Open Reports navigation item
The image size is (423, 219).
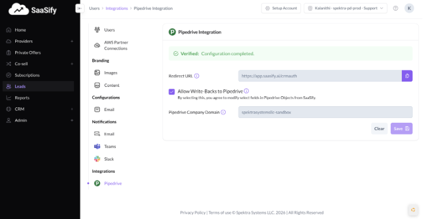point(22,98)
